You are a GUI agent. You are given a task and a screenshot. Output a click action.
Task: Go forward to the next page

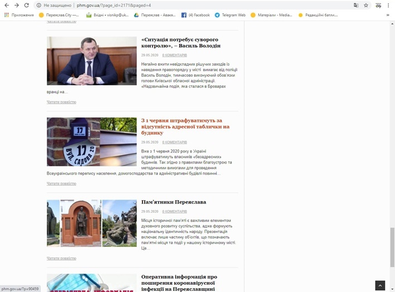[x=17, y=5]
